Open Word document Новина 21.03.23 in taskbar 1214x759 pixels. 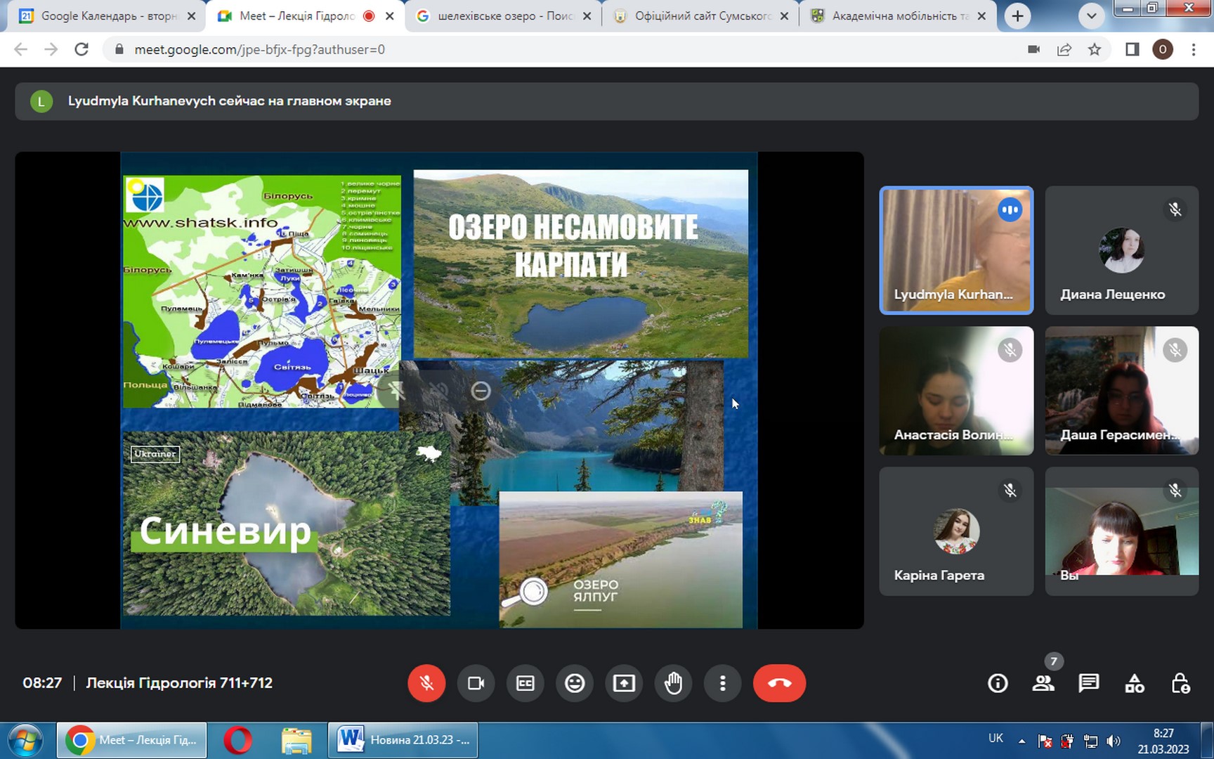click(x=403, y=740)
